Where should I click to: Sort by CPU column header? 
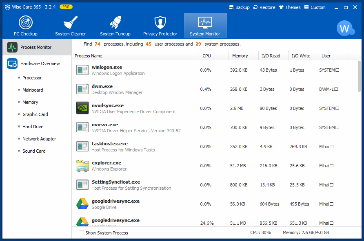point(214,56)
